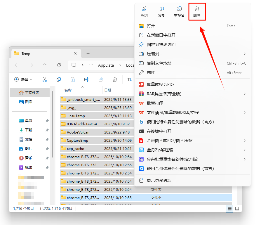Choose 显示更多选项 from context menu
268x225 pixels.
pyautogui.click(x=159, y=181)
